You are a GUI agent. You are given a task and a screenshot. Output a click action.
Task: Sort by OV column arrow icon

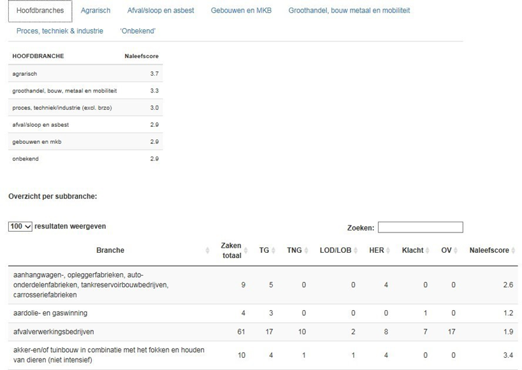click(x=457, y=251)
